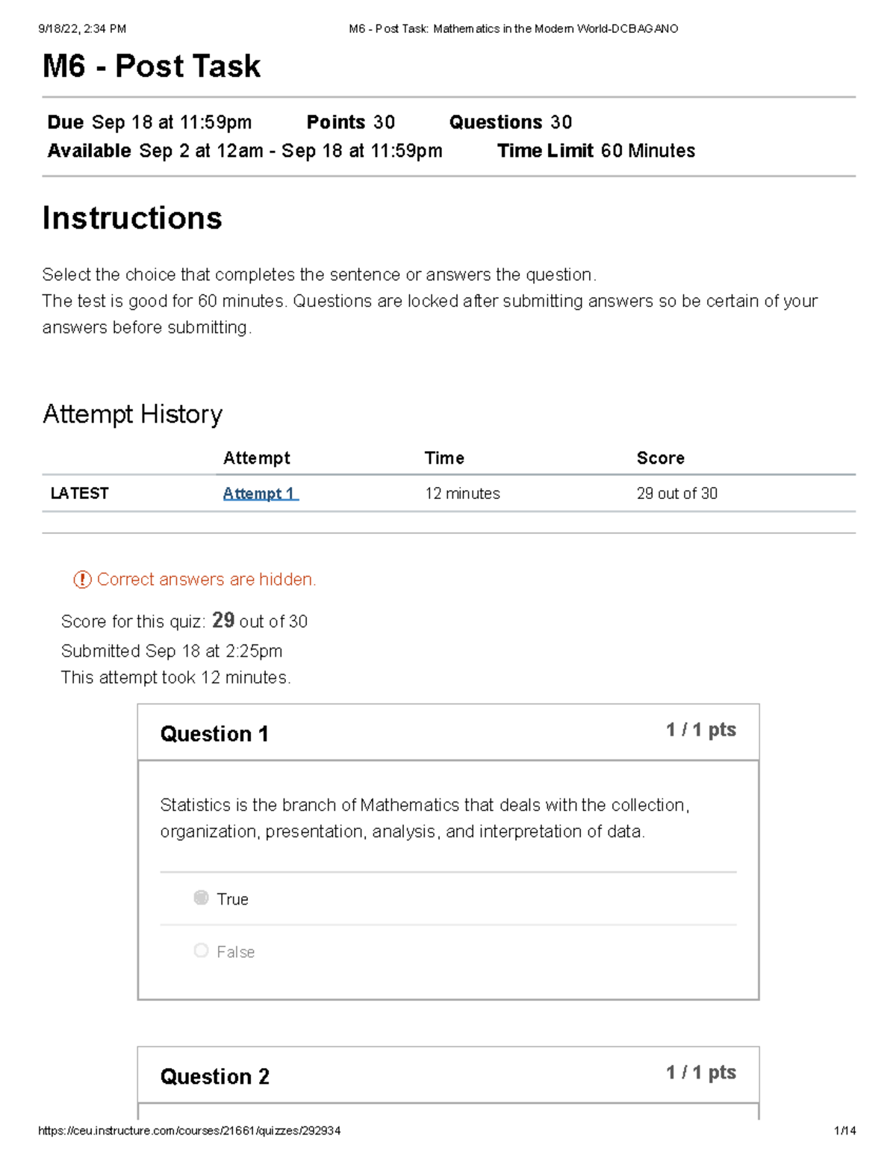This screenshot has width=896, height=1160.
Task: Click the page number 1/14 footer
Action: (x=845, y=1131)
